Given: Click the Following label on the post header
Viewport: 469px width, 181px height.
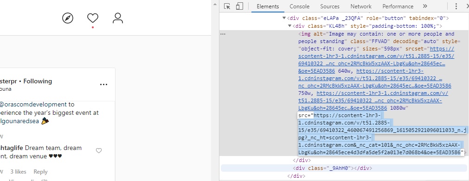Looking at the screenshot, I should coord(38,81).
